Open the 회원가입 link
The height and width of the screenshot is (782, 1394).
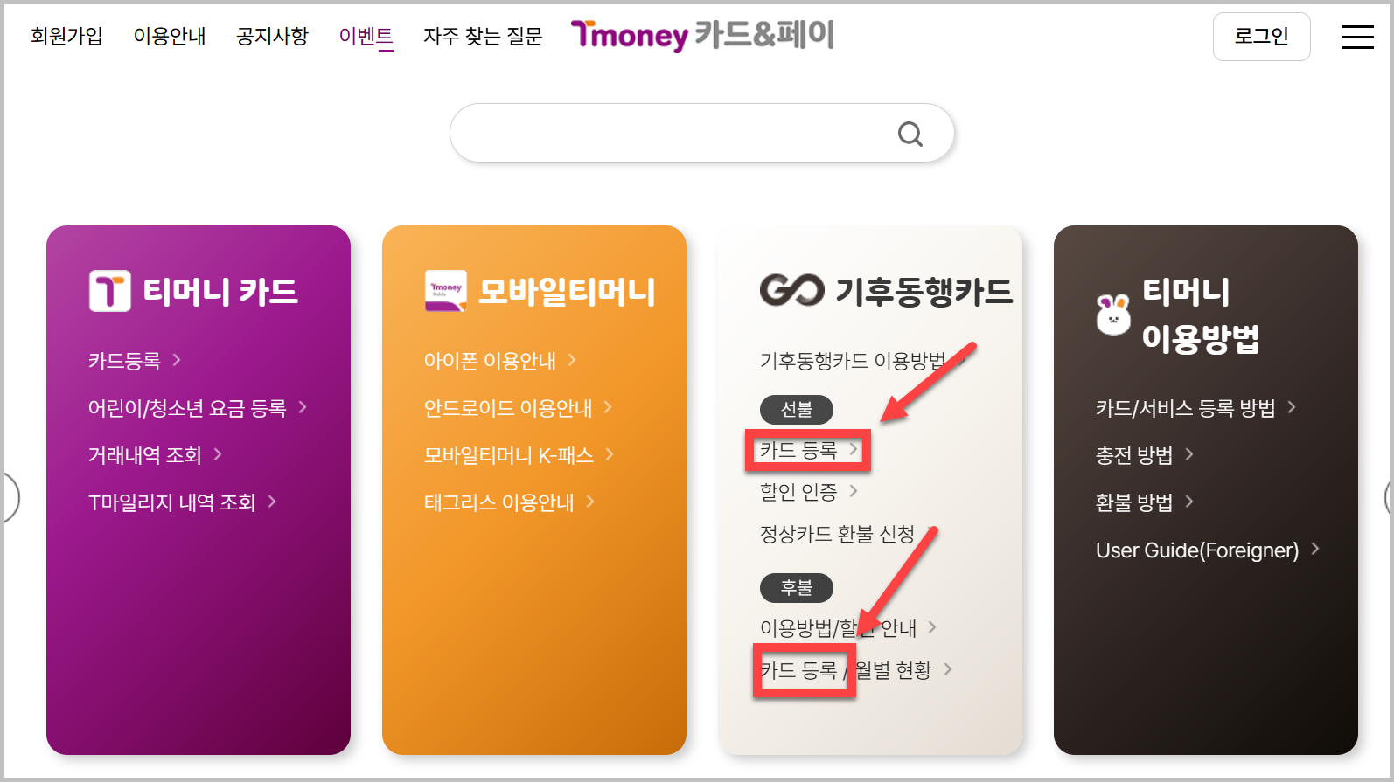pyautogui.click(x=66, y=36)
